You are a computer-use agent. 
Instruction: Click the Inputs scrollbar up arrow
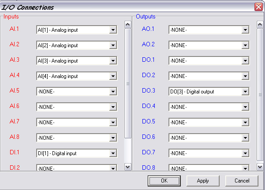click(128, 25)
